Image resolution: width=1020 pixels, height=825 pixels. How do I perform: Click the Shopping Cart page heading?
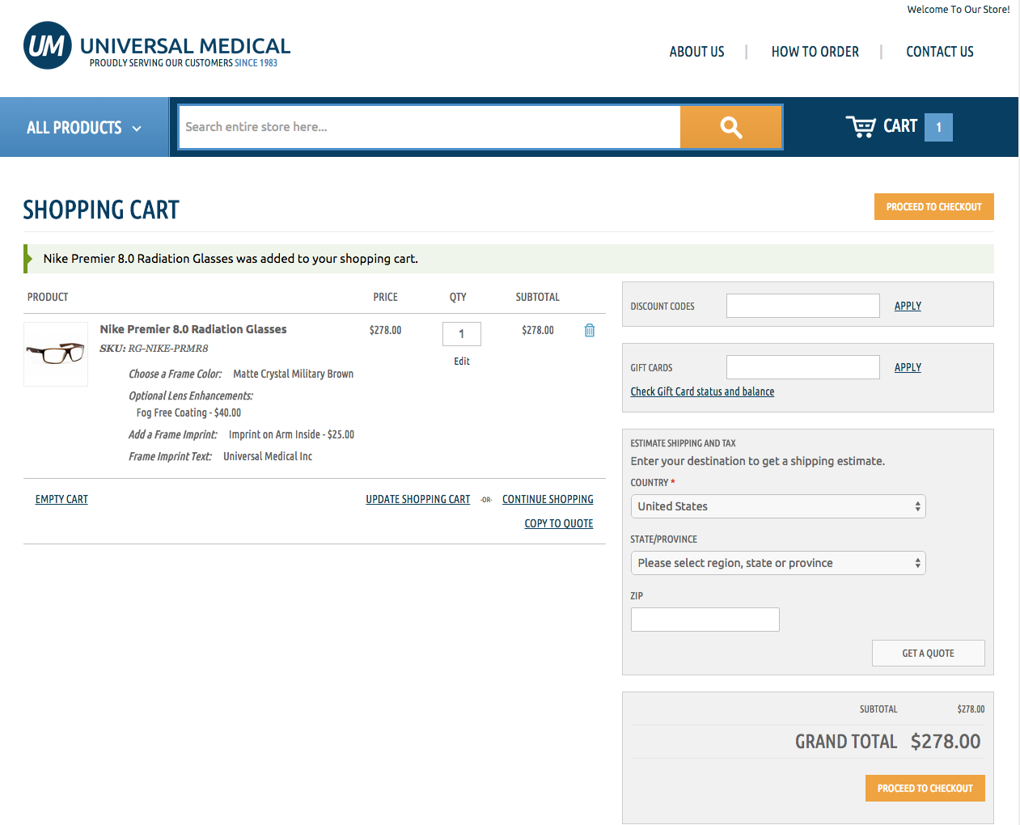tap(101, 210)
